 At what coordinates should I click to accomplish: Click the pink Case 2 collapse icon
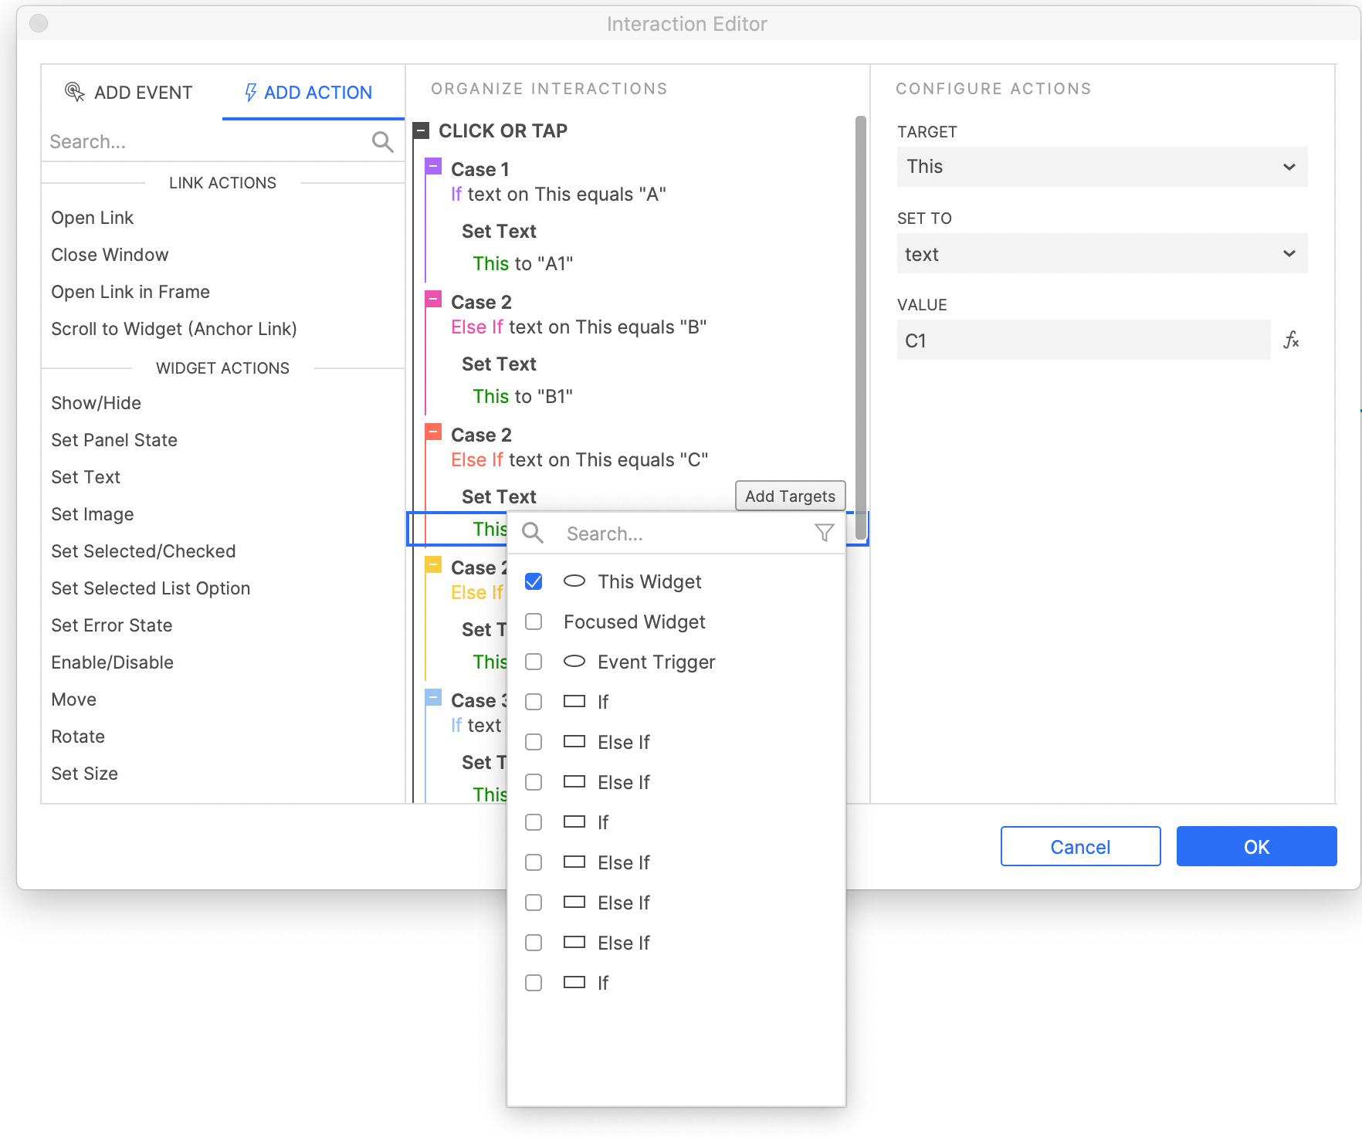click(434, 299)
